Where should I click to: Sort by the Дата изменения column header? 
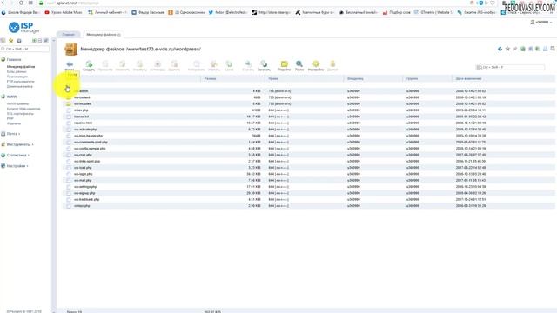[x=468, y=79]
